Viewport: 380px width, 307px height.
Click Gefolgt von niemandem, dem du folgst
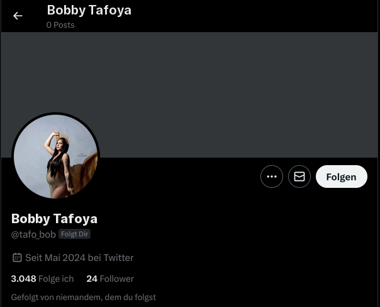point(84,298)
